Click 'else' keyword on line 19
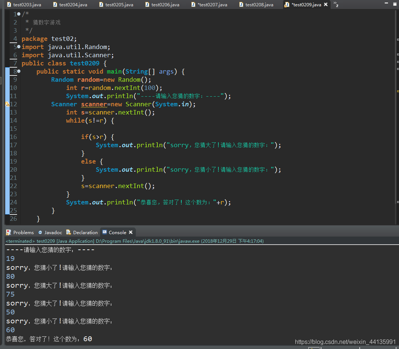This screenshot has height=349, width=399. click(x=88, y=161)
